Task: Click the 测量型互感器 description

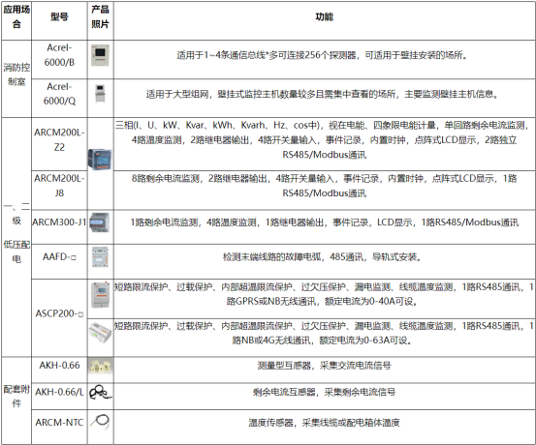Action: 324,366
